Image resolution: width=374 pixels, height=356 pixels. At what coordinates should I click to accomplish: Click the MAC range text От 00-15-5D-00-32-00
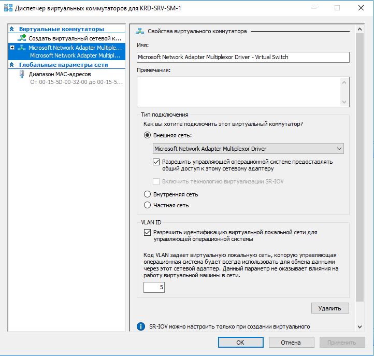coord(76,82)
